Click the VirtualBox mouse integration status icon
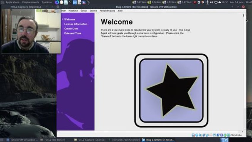Viewport: 252px width, 142px height. point(225,135)
